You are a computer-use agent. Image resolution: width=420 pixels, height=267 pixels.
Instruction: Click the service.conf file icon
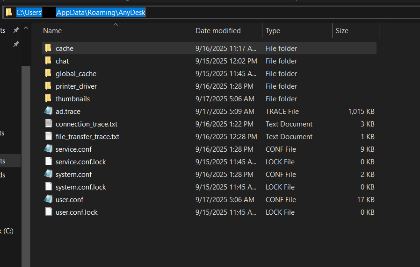(48, 148)
